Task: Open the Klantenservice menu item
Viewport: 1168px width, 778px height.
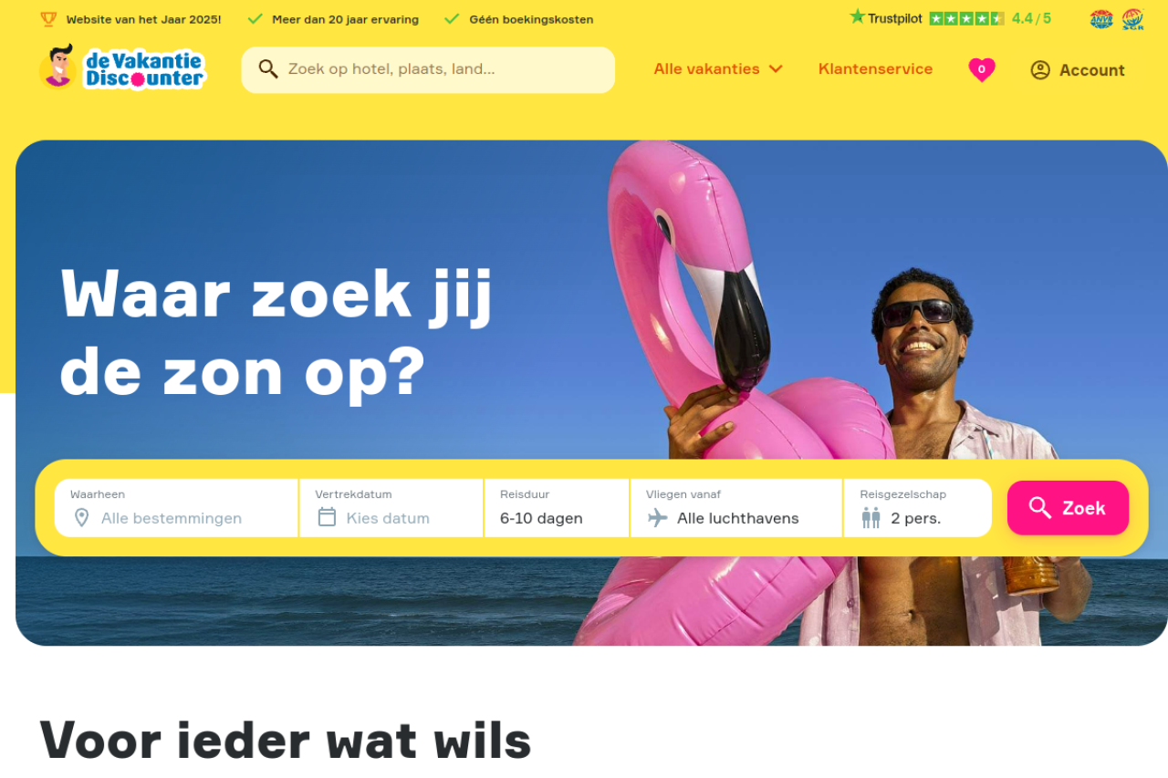Action: coord(875,69)
